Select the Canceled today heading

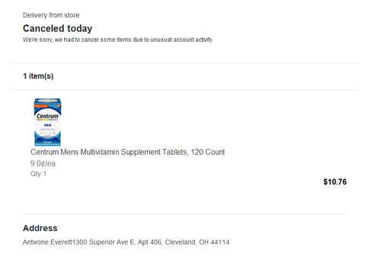pos(57,28)
